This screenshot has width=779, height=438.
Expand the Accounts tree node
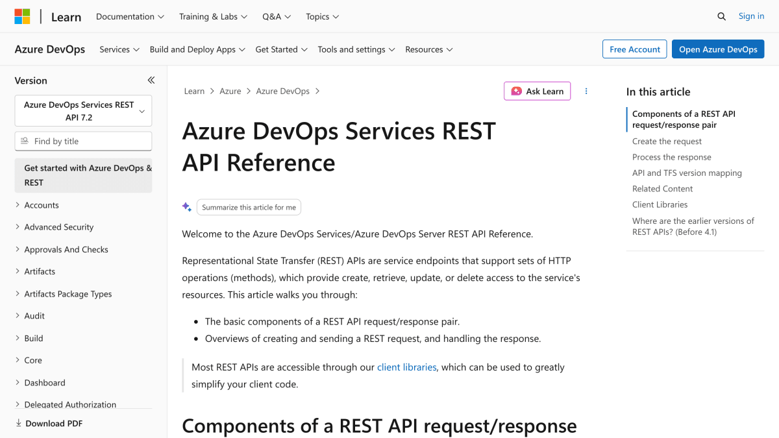(18, 205)
